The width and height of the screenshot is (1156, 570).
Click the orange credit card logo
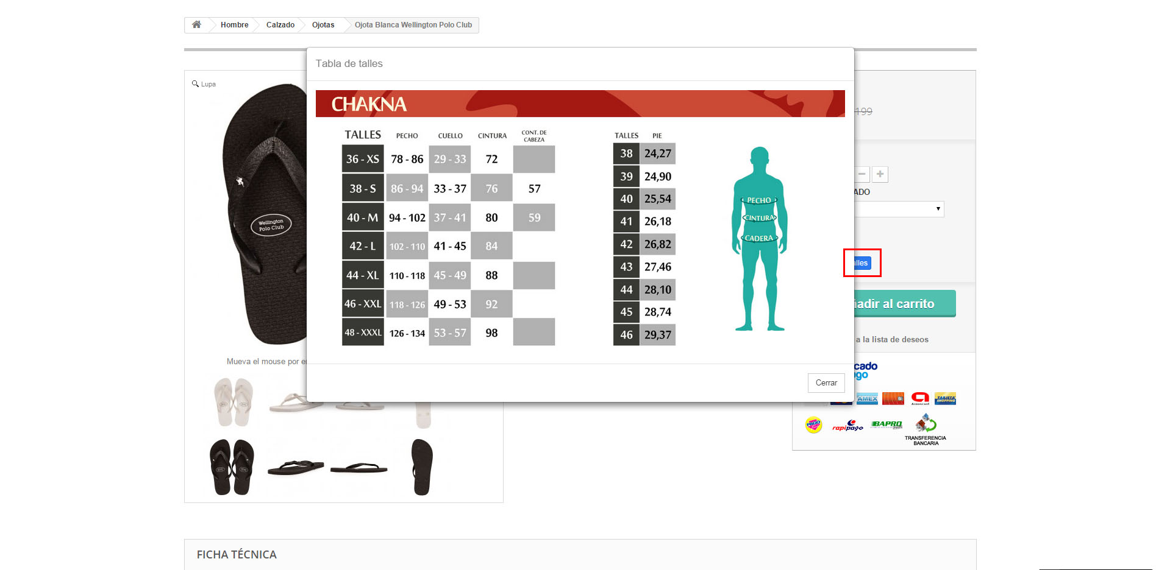click(x=893, y=399)
